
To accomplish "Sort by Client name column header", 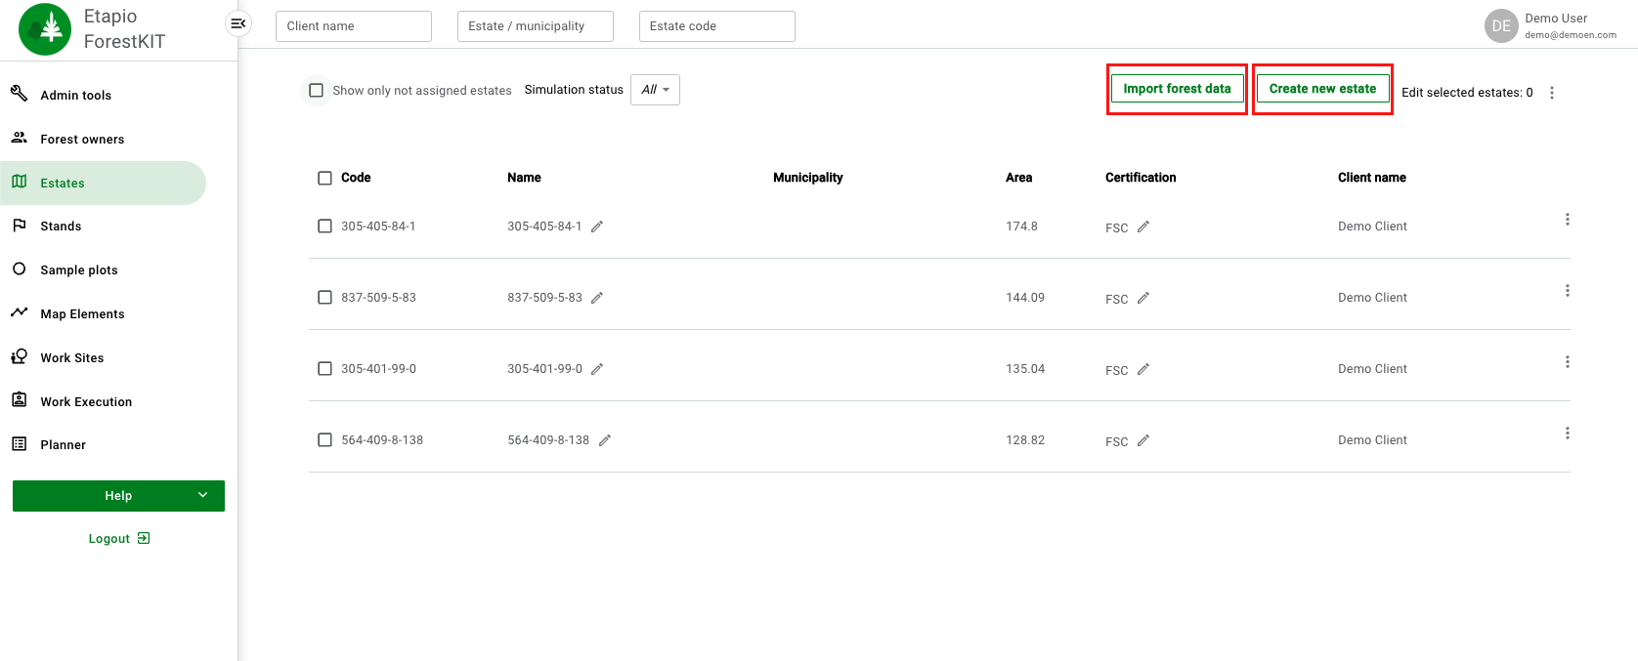I will tap(1372, 178).
